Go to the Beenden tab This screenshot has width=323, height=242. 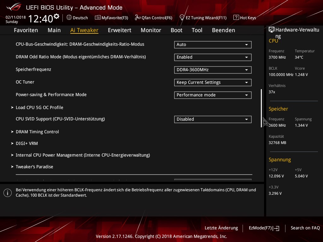coord(224,30)
